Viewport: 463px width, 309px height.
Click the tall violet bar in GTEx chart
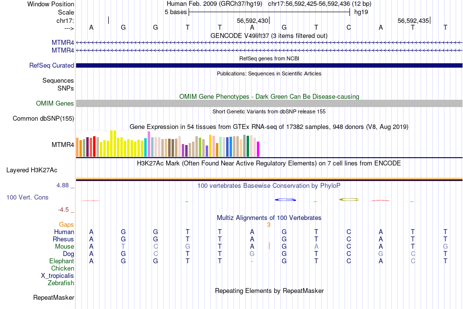(x=149, y=144)
